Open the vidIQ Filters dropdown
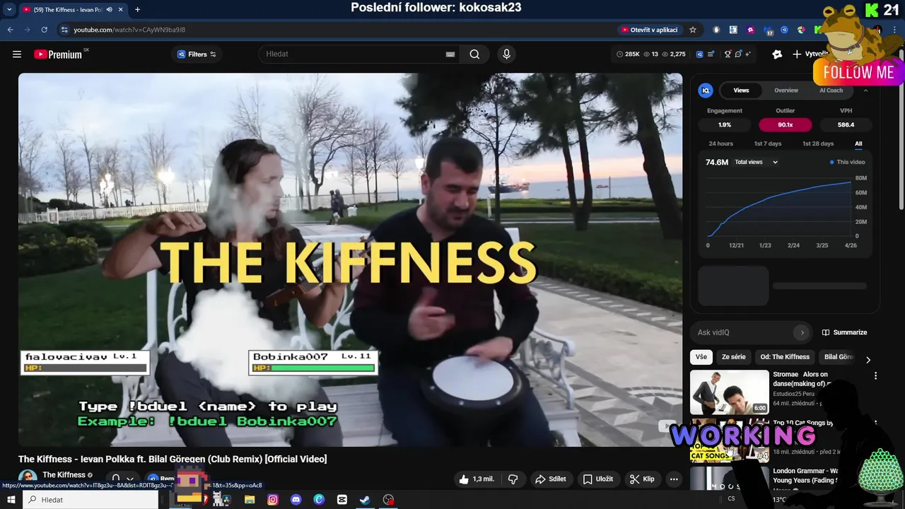905x509 pixels. tap(197, 54)
